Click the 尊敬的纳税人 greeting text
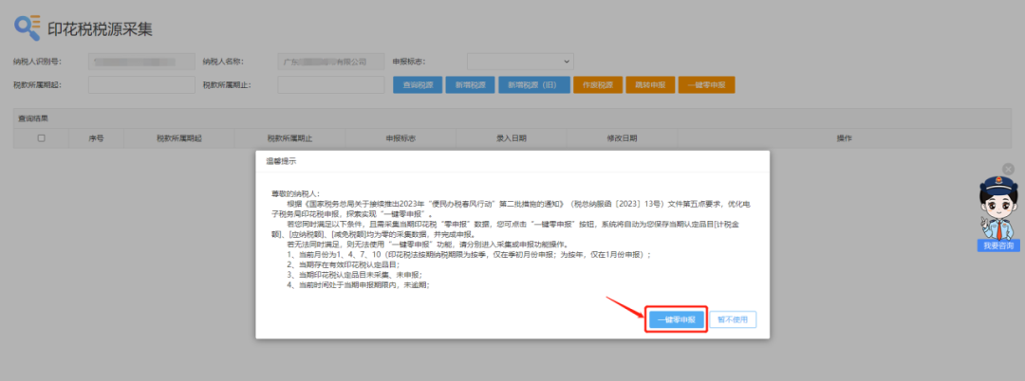This screenshot has height=381, width=1025. [294, 193]
